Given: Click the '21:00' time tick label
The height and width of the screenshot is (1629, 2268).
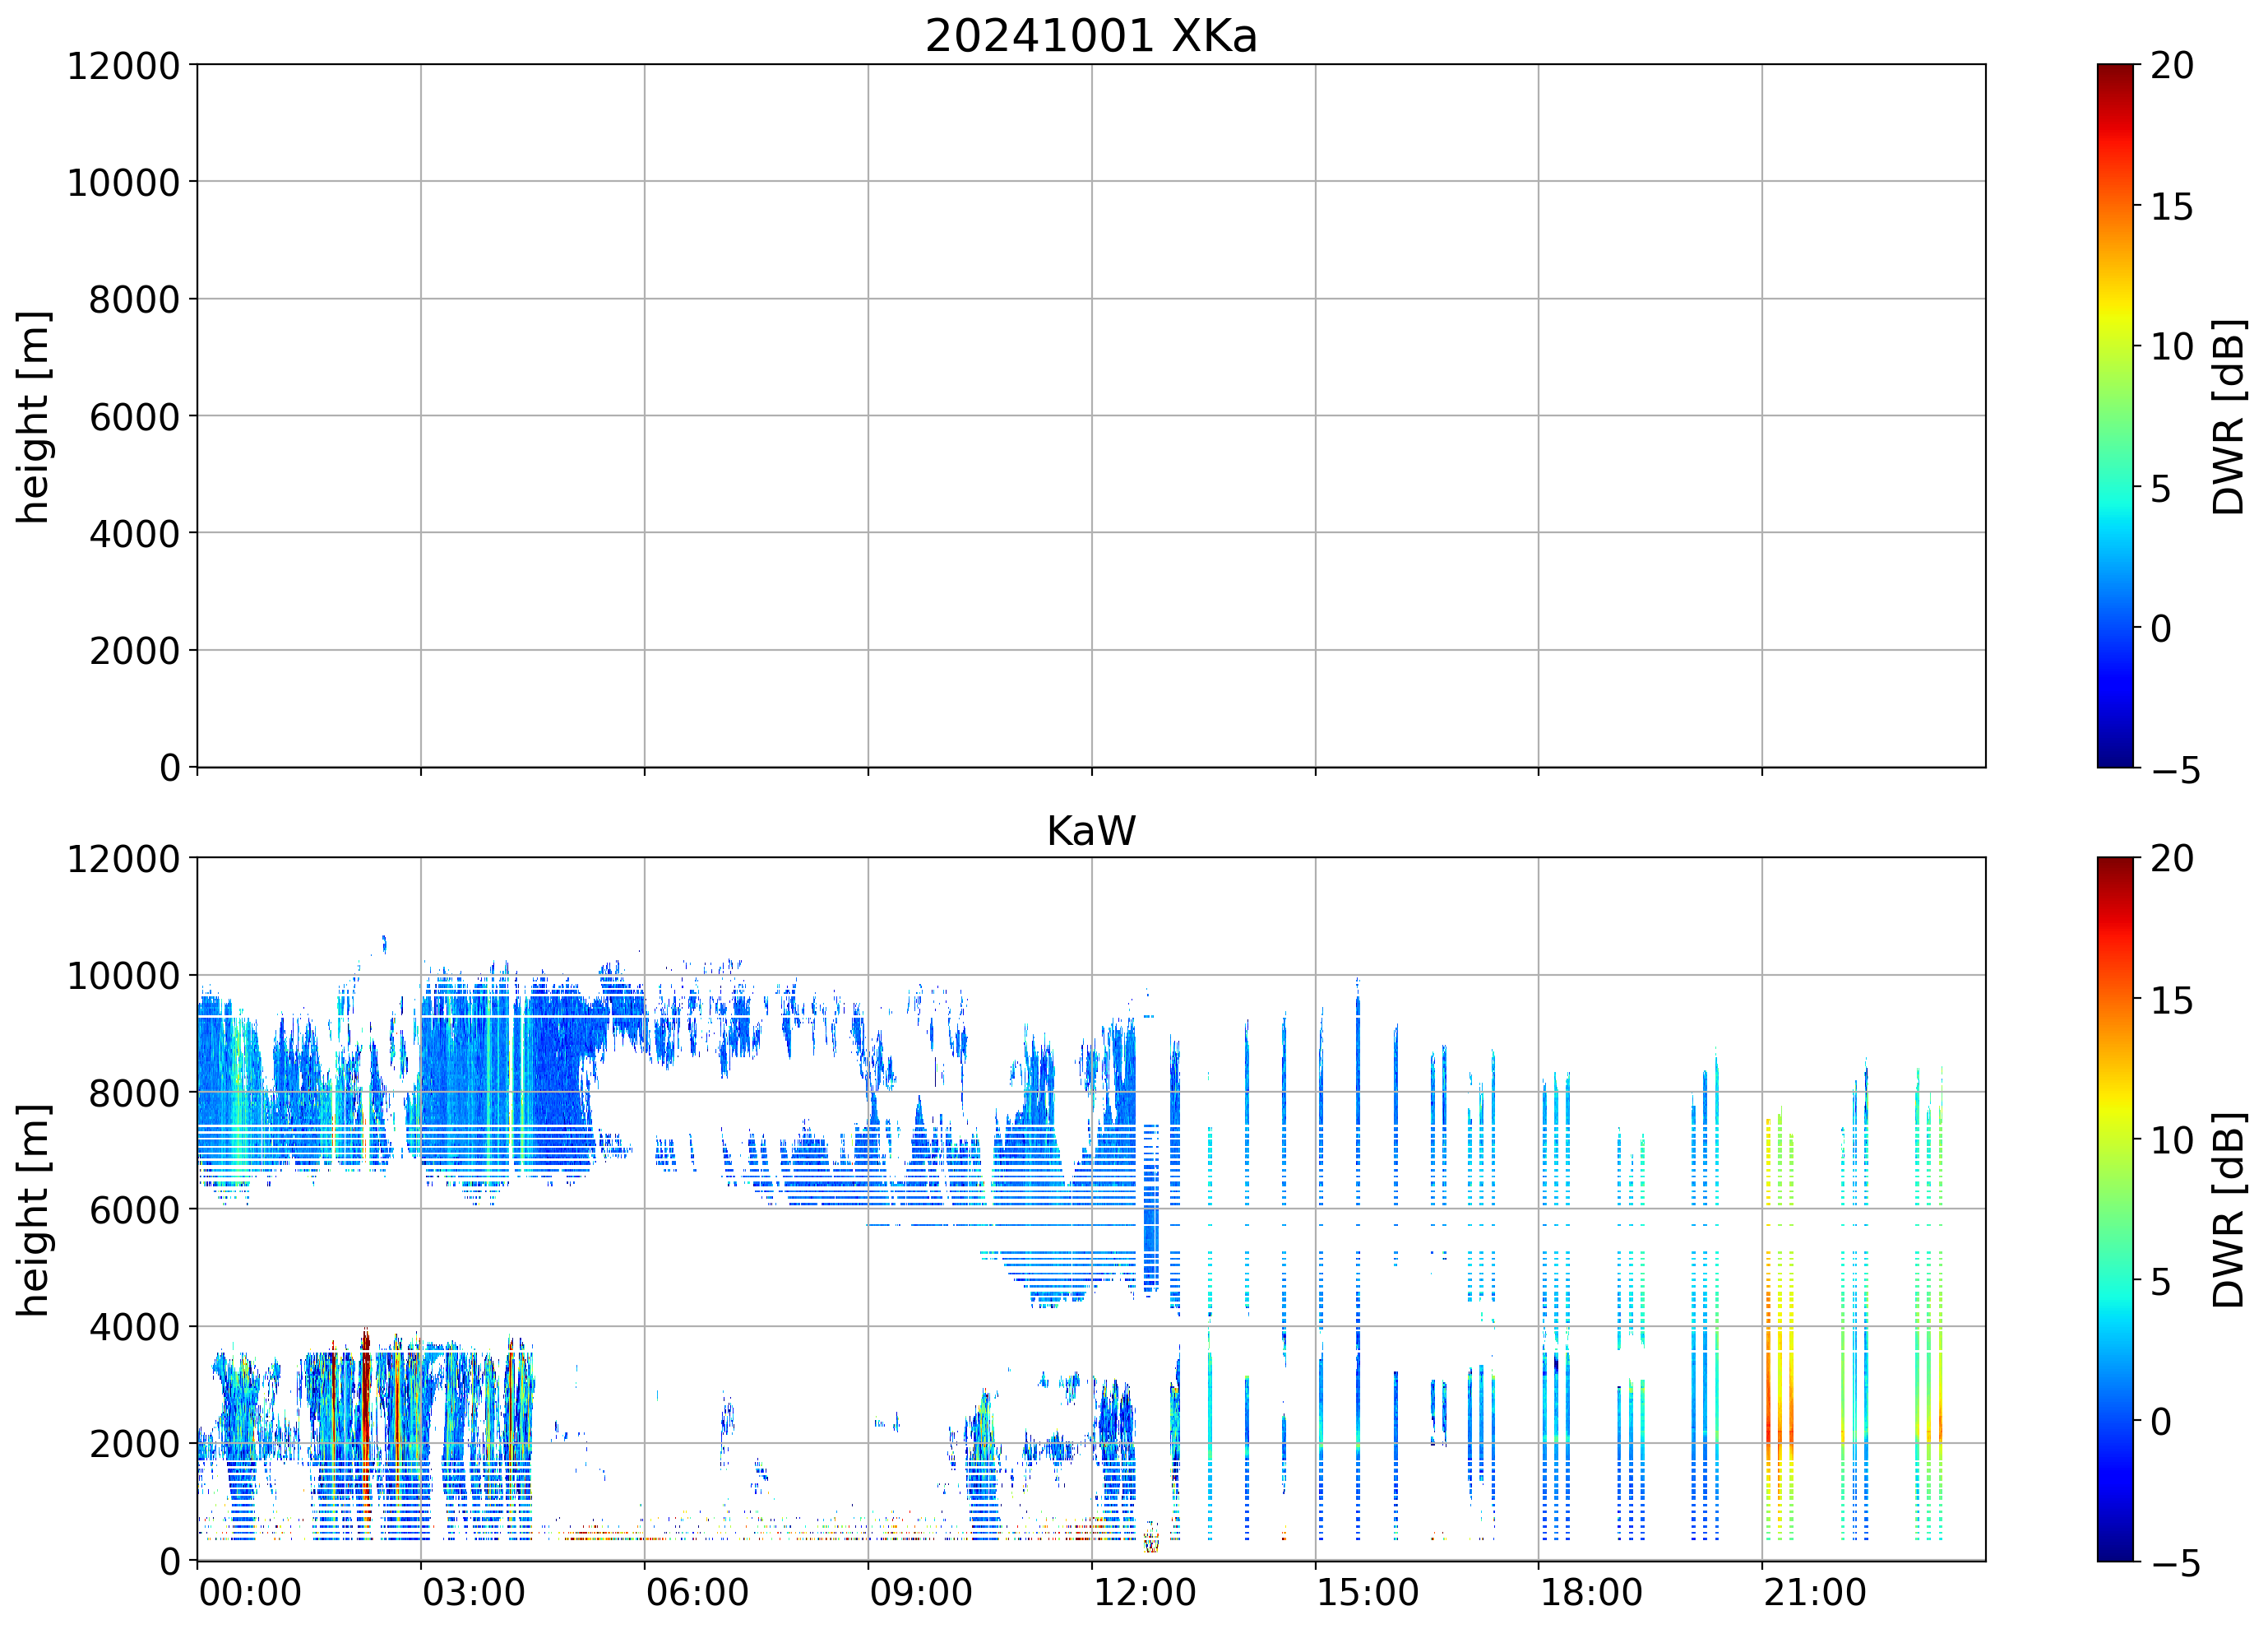Looking at the screenshot, I should pos(1814,1593).
